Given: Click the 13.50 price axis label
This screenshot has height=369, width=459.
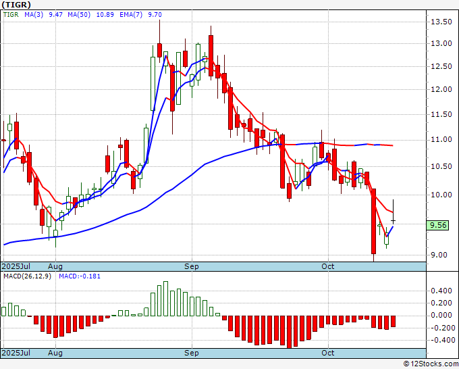Looking at the screenshot, I should [441, 22].
